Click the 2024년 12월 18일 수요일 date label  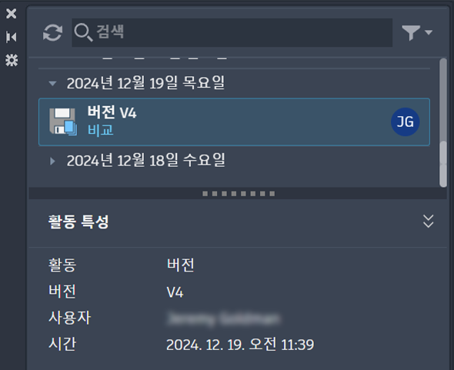click(146, 161)
